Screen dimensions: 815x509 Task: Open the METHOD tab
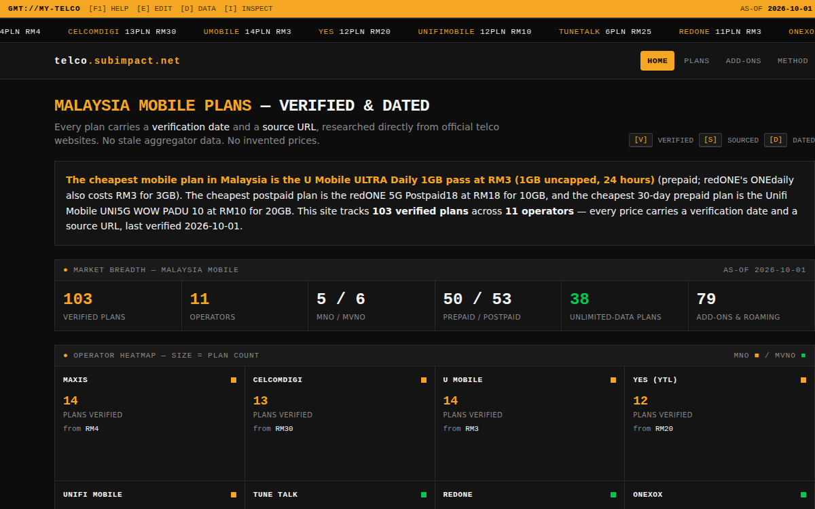click(x=793, y=60)
